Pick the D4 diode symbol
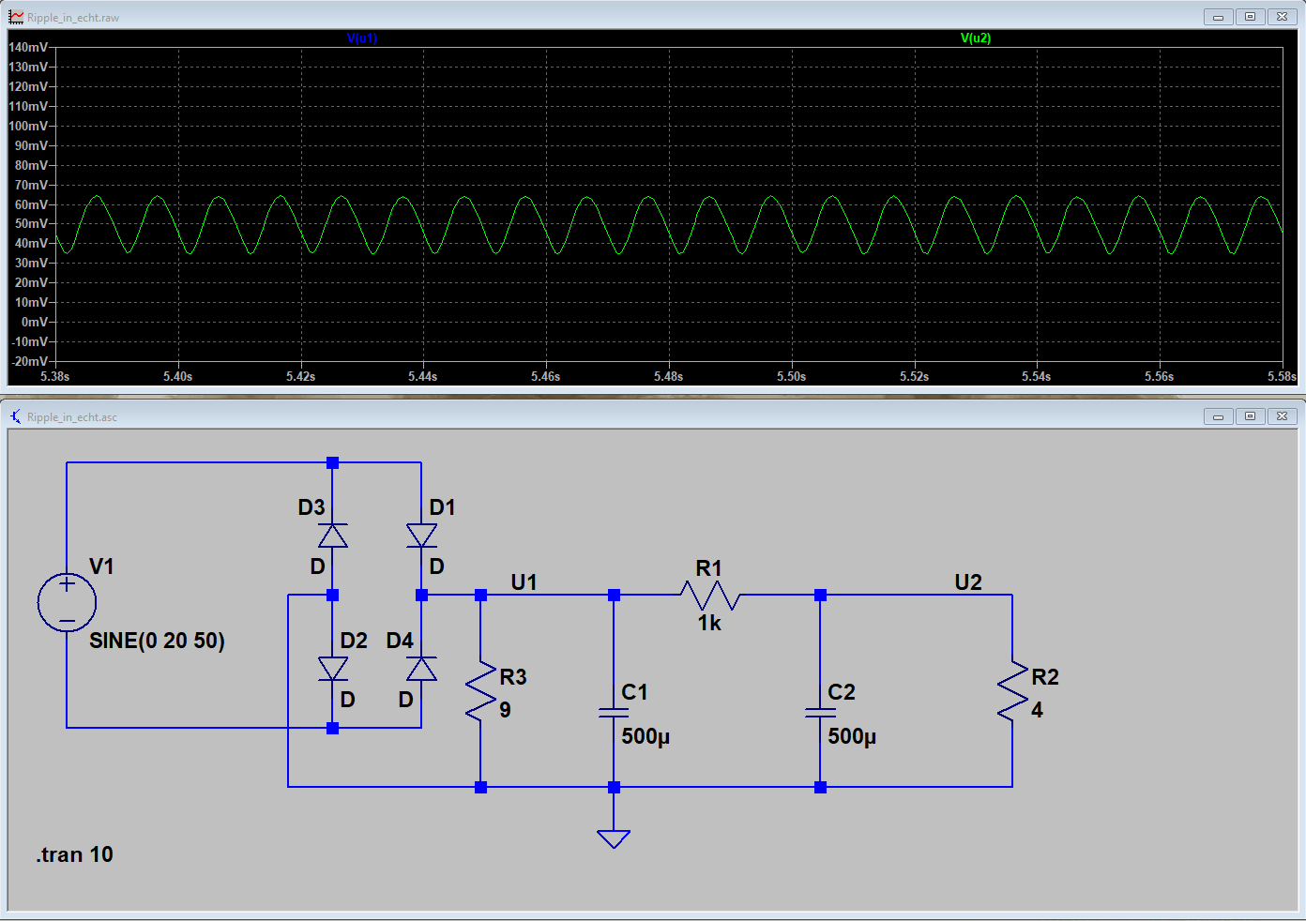 point(421,669)
